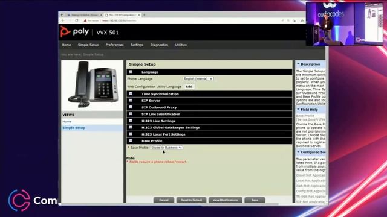
Task: Collapse the Field Help panel
Action: pyautogui.click(x=298, y=110)
